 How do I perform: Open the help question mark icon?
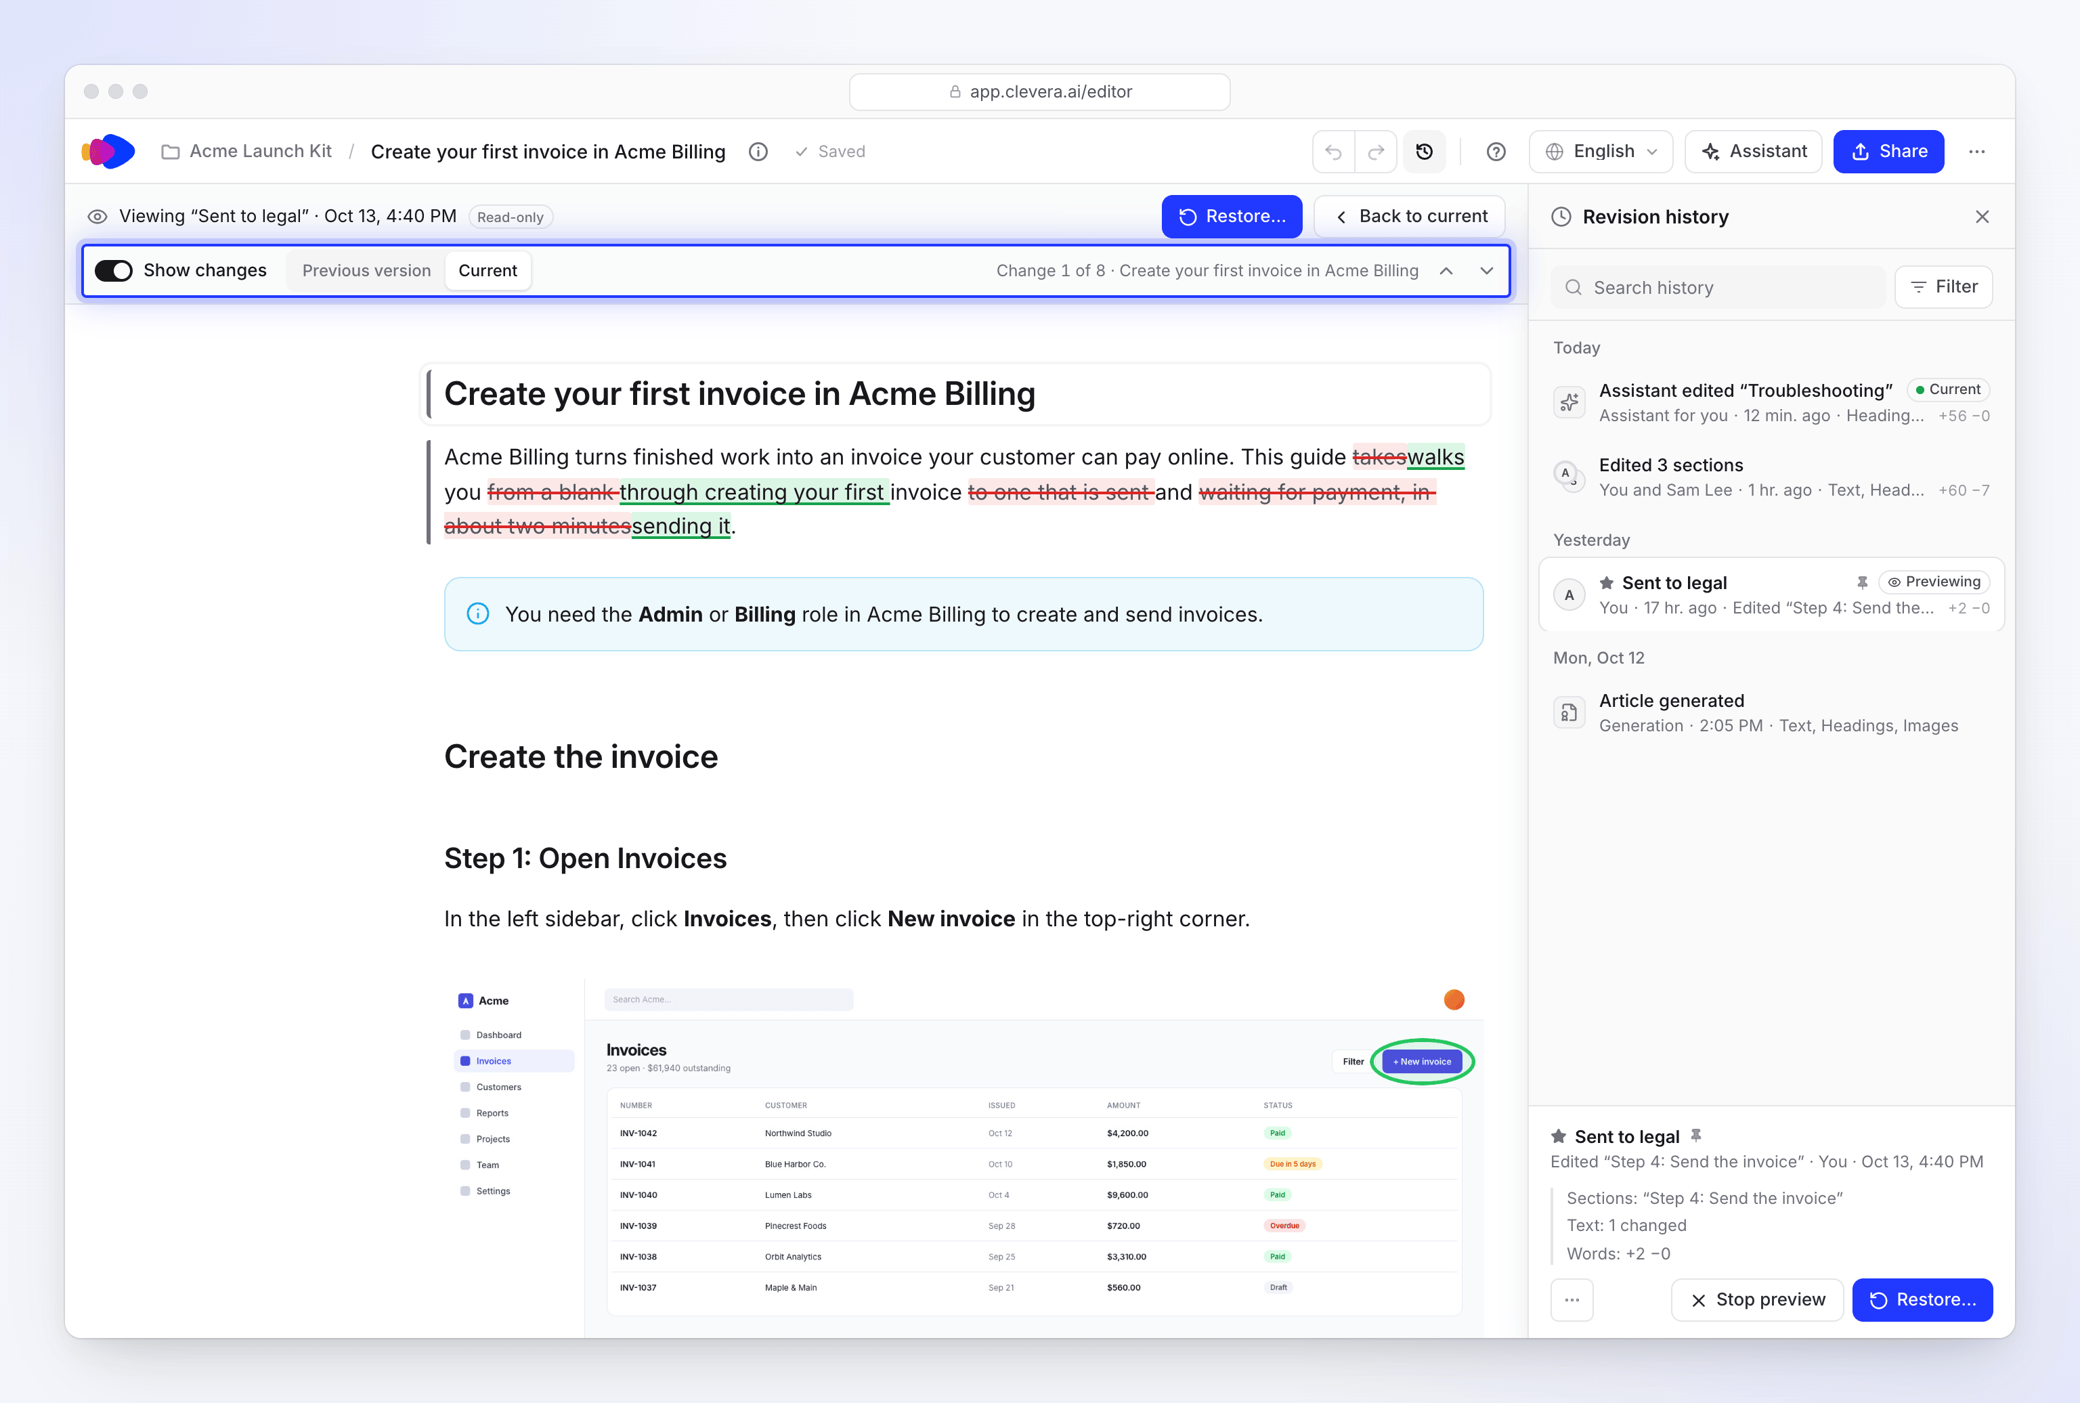(1496, 151)
